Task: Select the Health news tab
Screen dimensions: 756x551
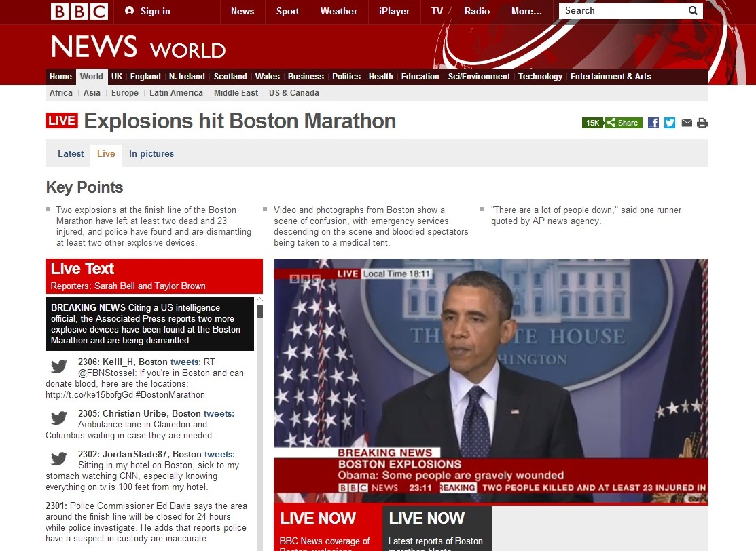Action: [381, 77]
